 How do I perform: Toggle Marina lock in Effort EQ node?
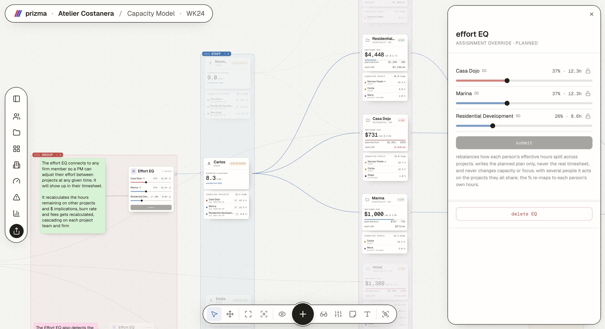pos(170,188)
